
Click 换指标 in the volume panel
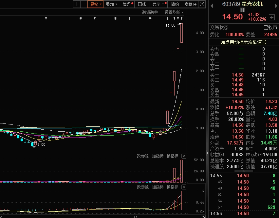point(172,156)
